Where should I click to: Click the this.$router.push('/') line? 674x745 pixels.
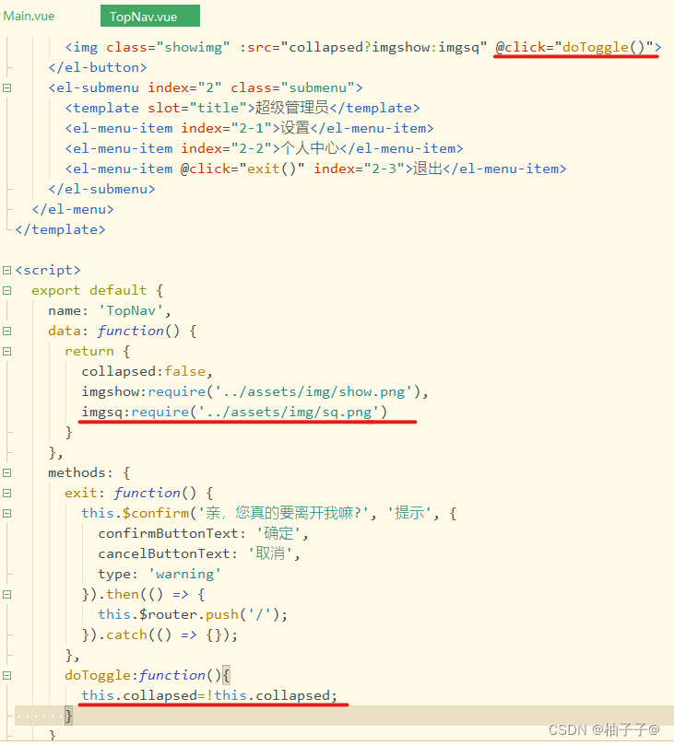[x=193, y=614]
